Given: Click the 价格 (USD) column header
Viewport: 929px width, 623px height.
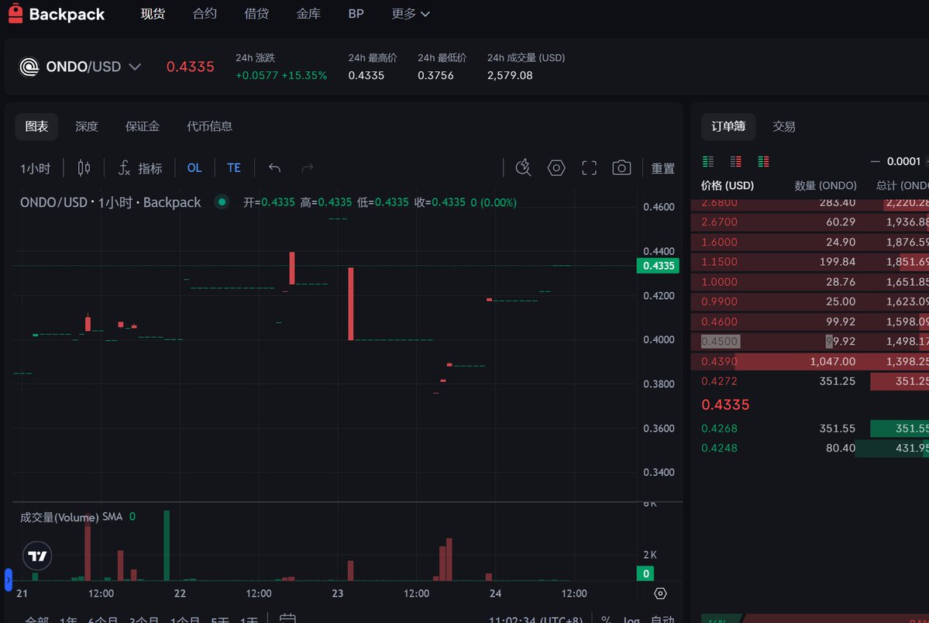Looking at the screenshot, I should (x=728, y=185).
